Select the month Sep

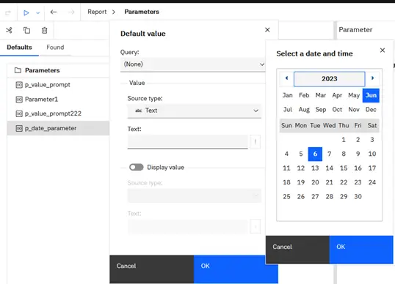pyautogui.click(x=321, y=110)
